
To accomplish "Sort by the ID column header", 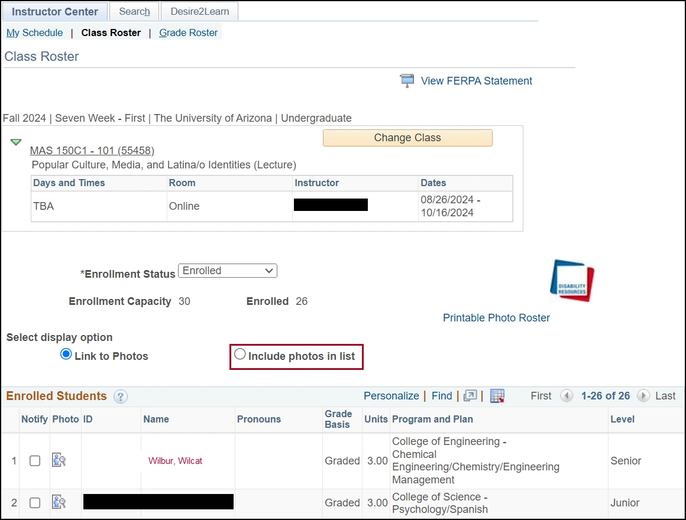I will [x=88, y=419].
